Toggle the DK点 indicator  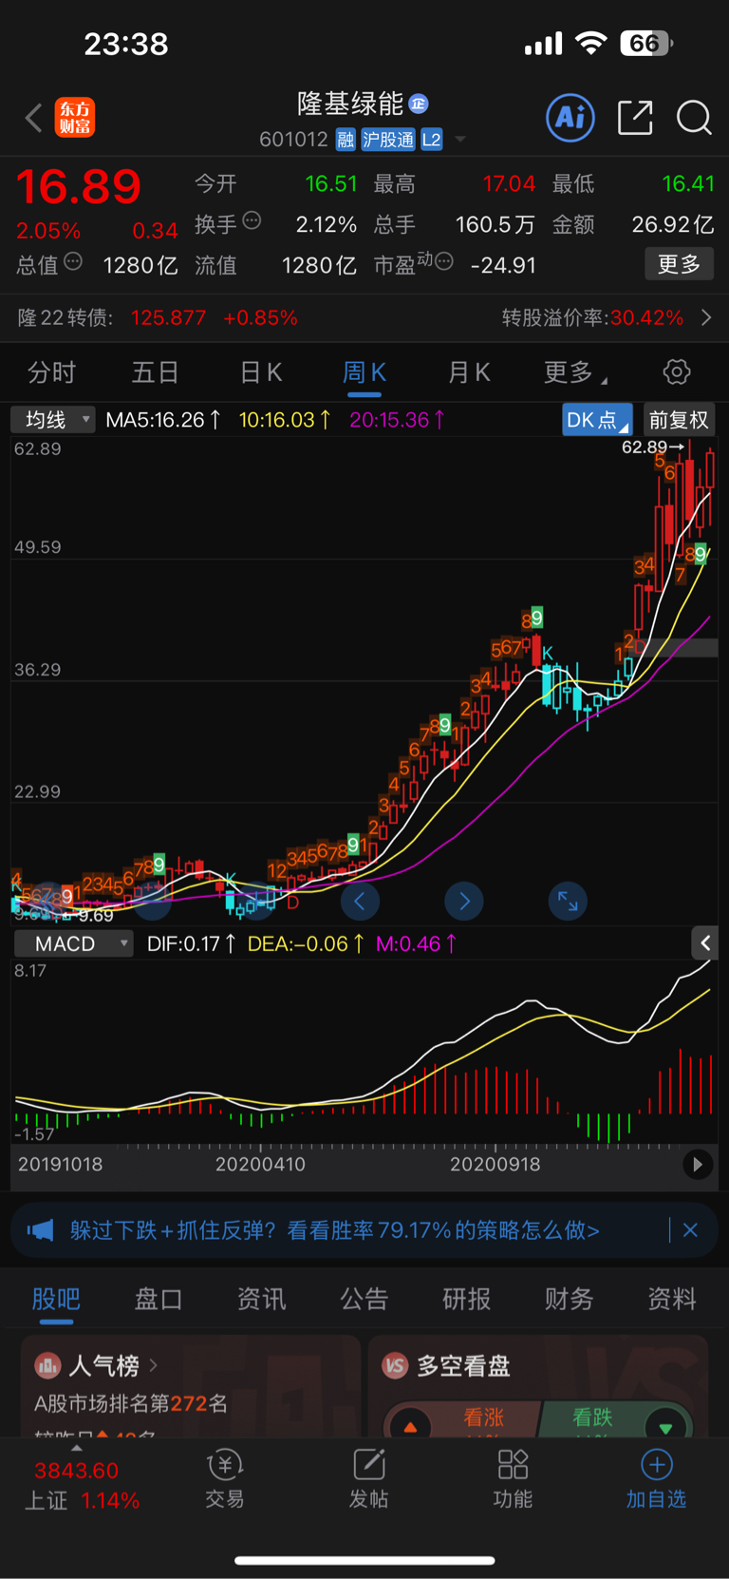pyautogui.click(x=597, y=420)
